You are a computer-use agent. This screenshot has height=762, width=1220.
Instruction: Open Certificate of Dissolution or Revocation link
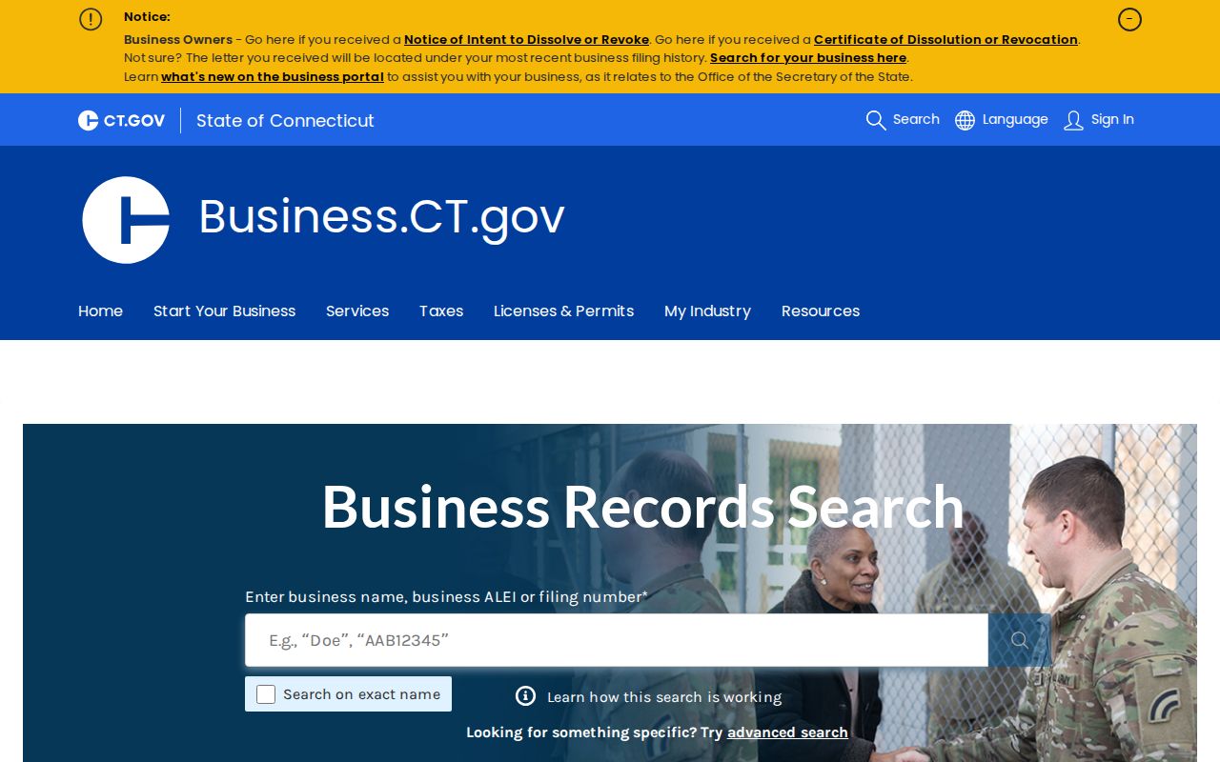click(x=945, y=40)
